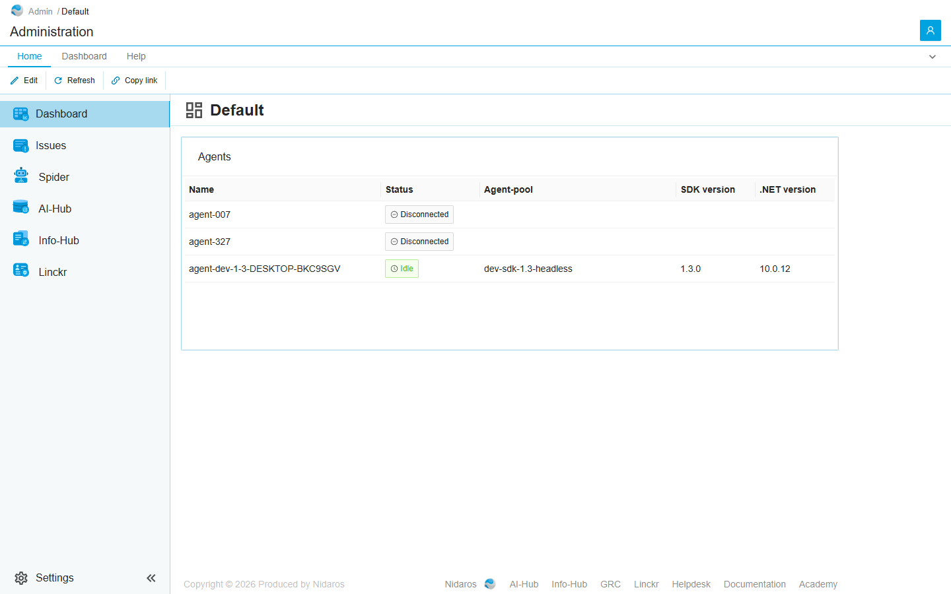
Task: Open the user profile icon button
Action: 930,30
